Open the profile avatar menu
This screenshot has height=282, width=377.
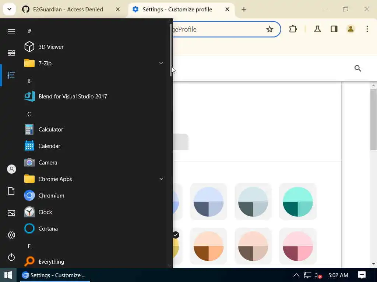click(x=350, y=29)
